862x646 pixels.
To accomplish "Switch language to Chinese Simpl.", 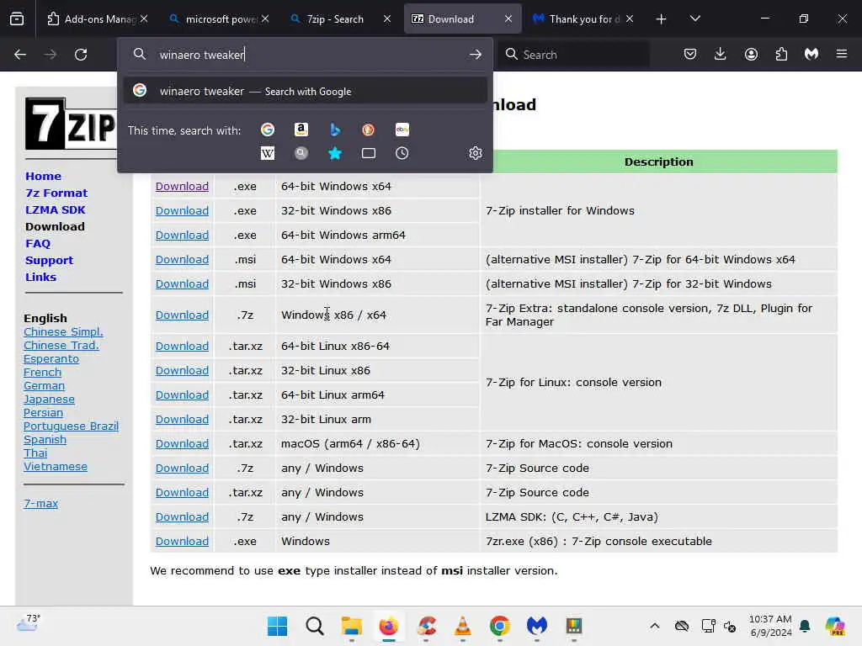I will [x=63, y=331].
